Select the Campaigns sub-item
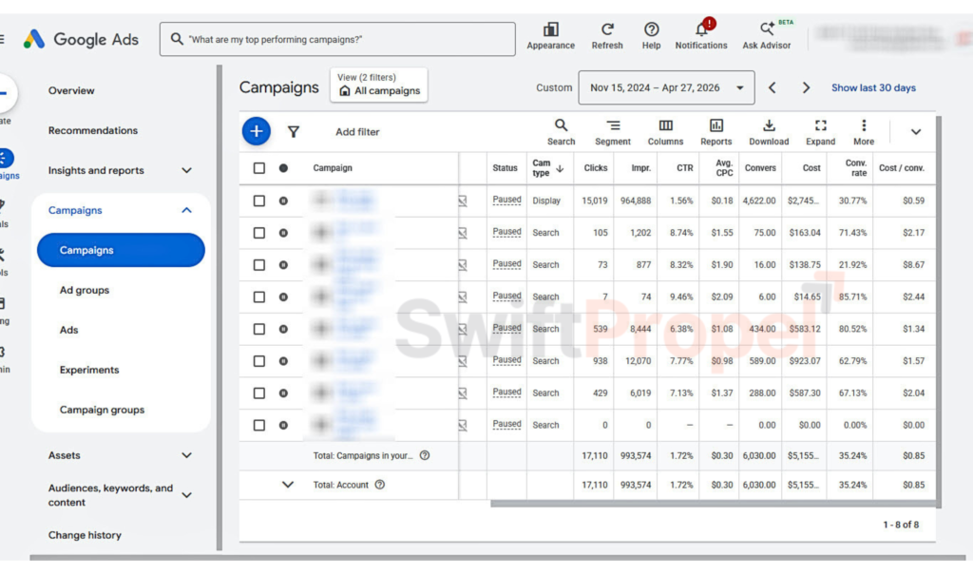This screenshot has width=973, height=574. 121,250
